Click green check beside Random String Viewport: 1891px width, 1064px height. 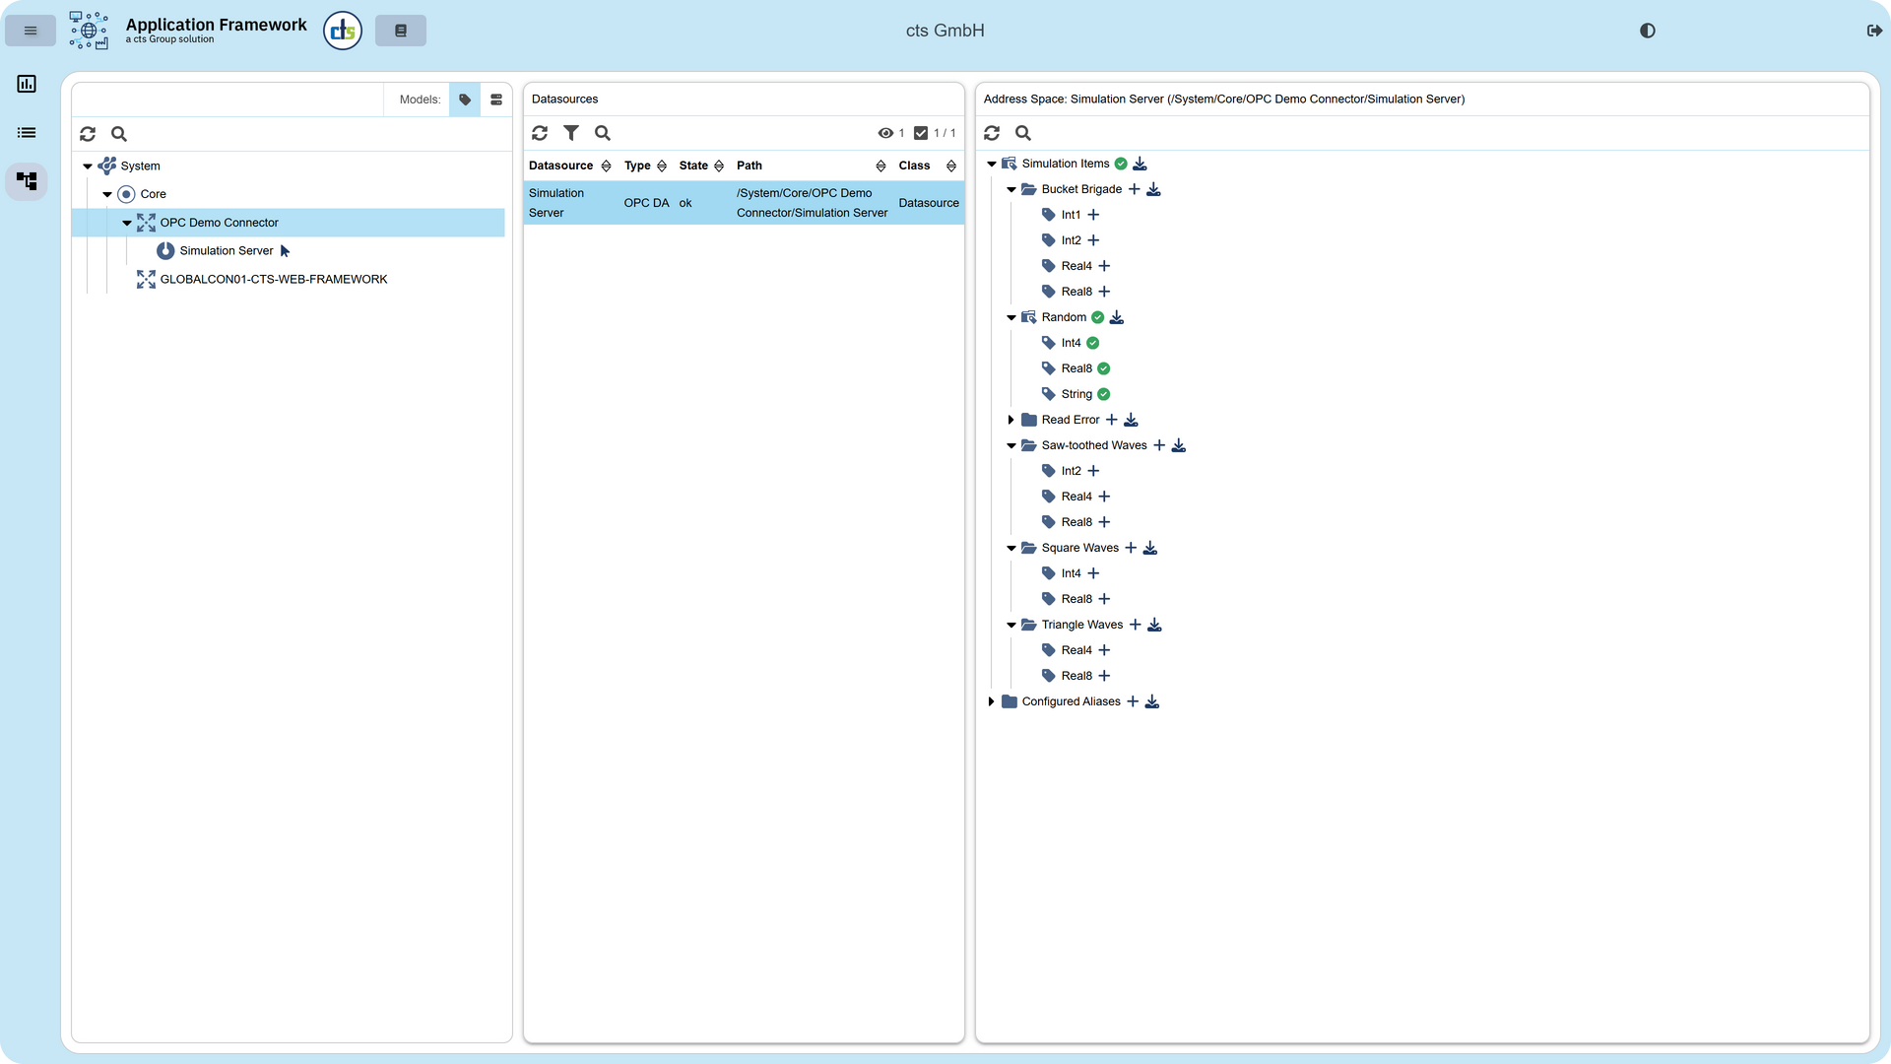pyautogui.click(x=1104, y=394)
